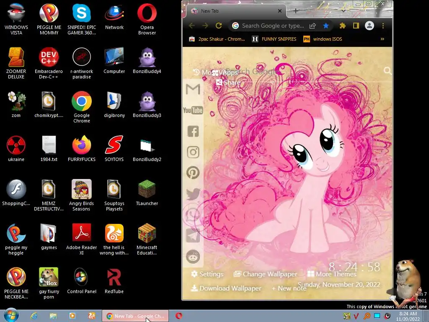Select the BonziBuddy4 desktop icon
The width and height of the screenshot is (429, 322).
click(x=147, y=60)
